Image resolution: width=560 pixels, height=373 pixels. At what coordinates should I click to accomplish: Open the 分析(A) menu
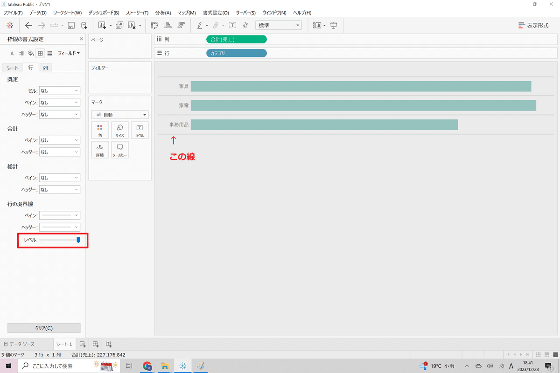pos(163,13)
